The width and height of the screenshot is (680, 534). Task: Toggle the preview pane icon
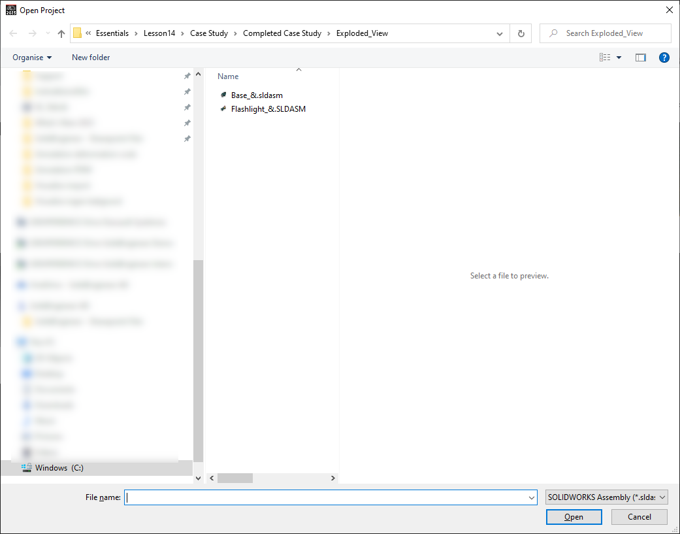click(640, 58)
